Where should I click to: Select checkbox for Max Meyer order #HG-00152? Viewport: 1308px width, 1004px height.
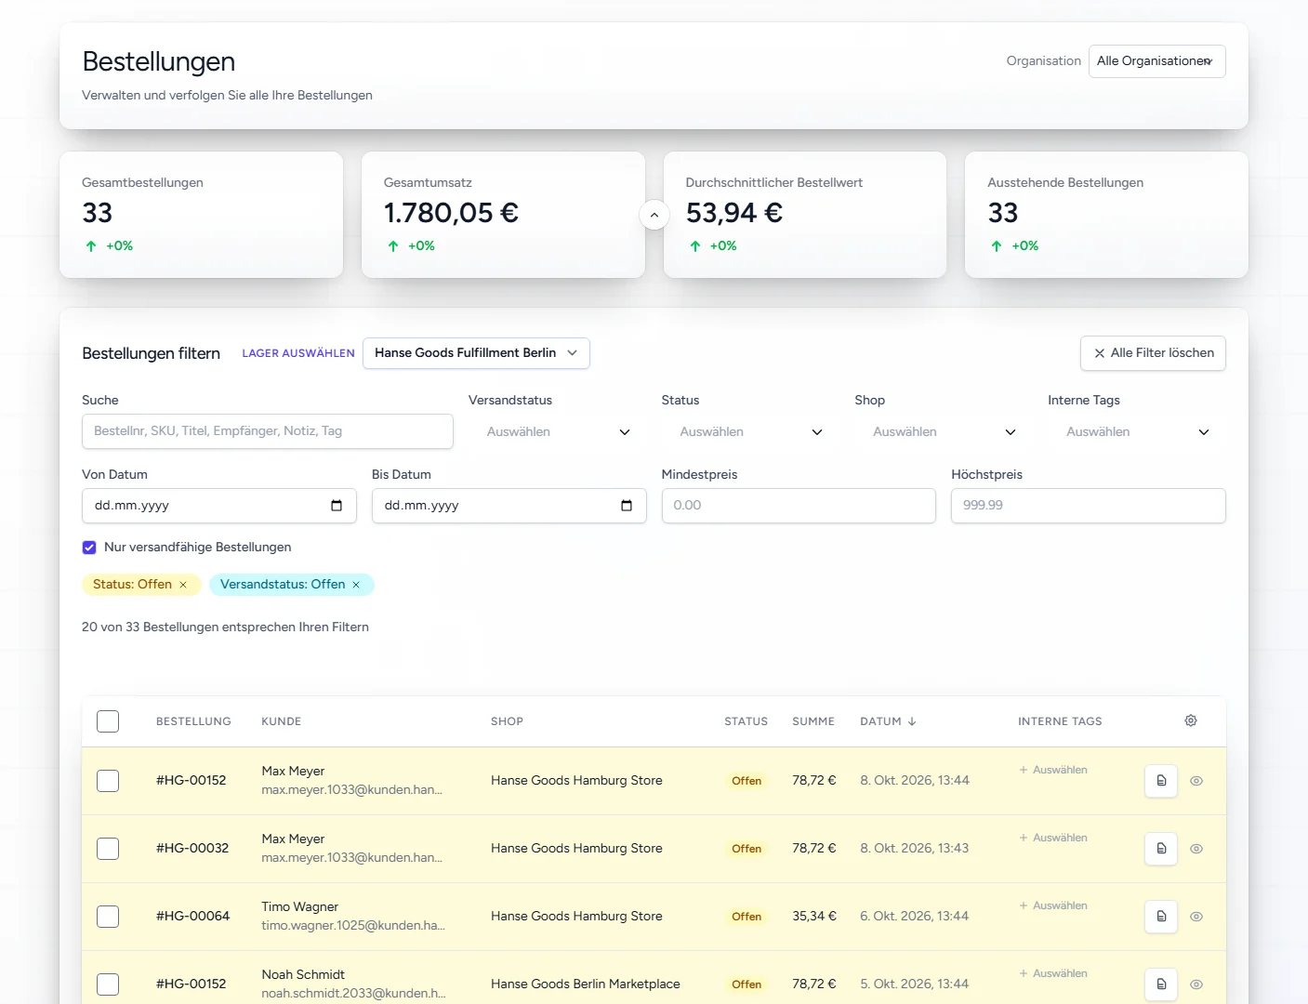108,781
